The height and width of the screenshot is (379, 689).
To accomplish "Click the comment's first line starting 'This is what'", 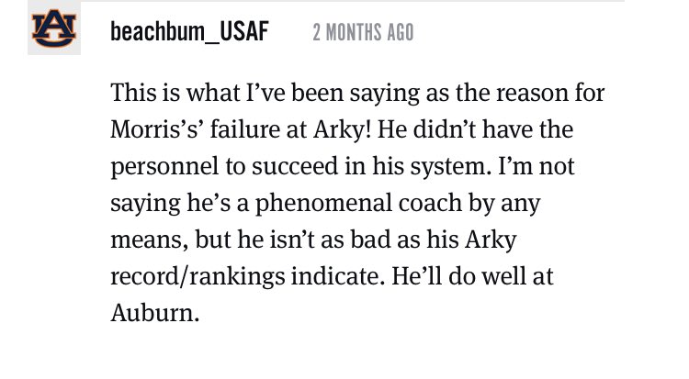I will tap(357, 94).
